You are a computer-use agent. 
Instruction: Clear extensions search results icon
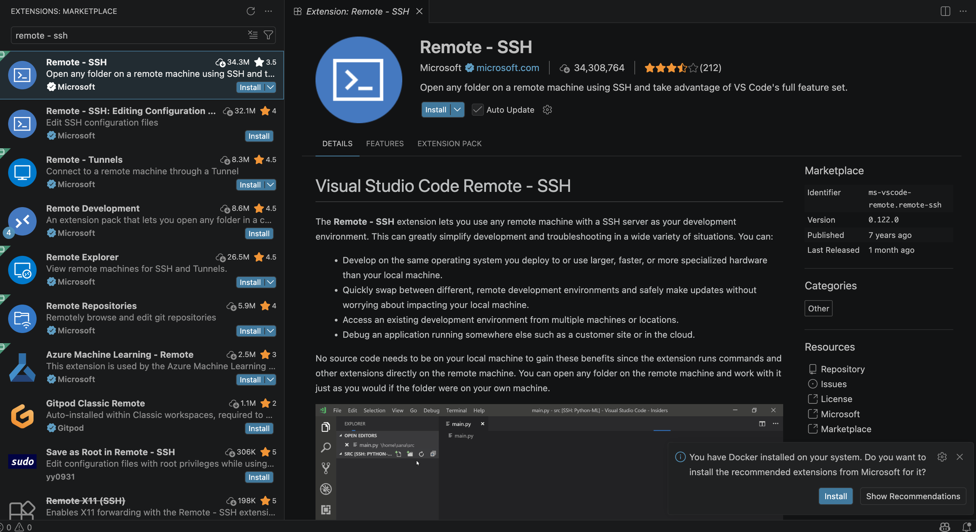[253, 35]
